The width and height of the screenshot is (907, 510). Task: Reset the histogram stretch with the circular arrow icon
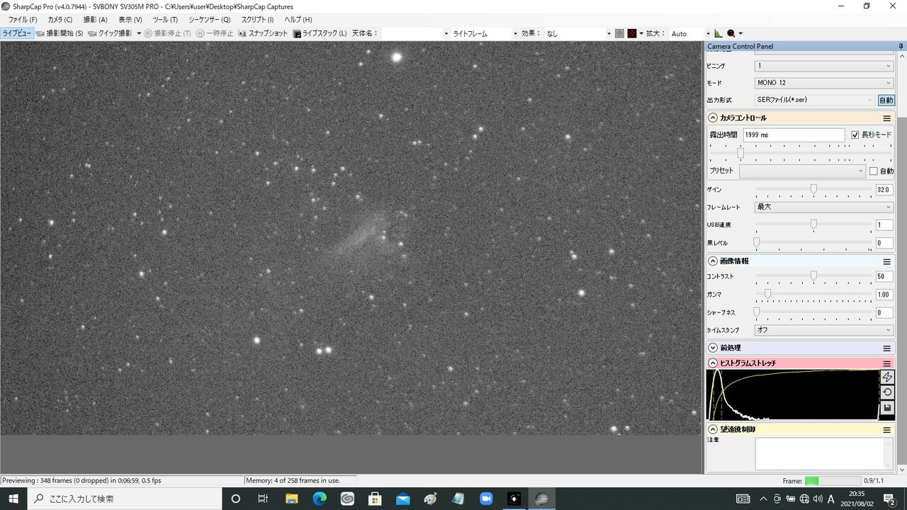coord(887,392)
